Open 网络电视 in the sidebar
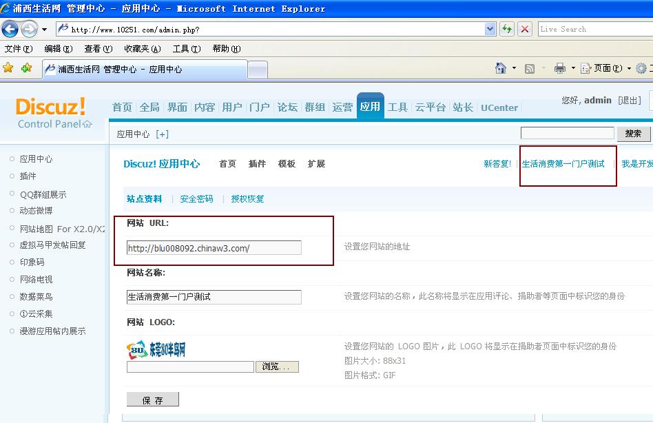653x423 pixels. tap(37, 280)
